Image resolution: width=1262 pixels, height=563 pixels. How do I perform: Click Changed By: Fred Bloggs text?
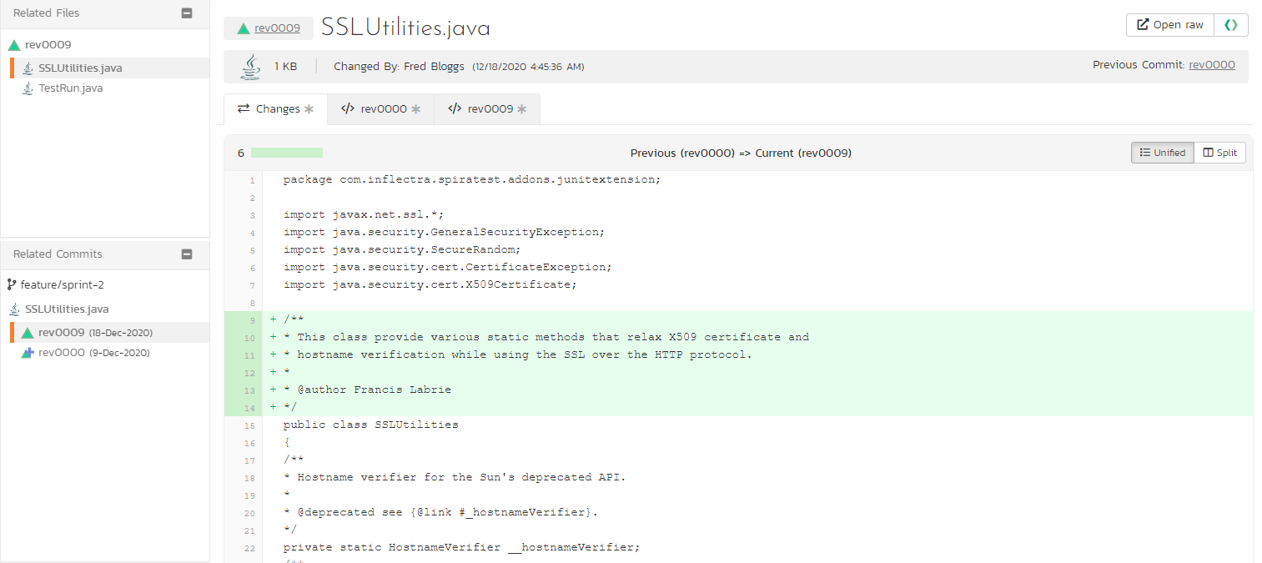(399, 67)
